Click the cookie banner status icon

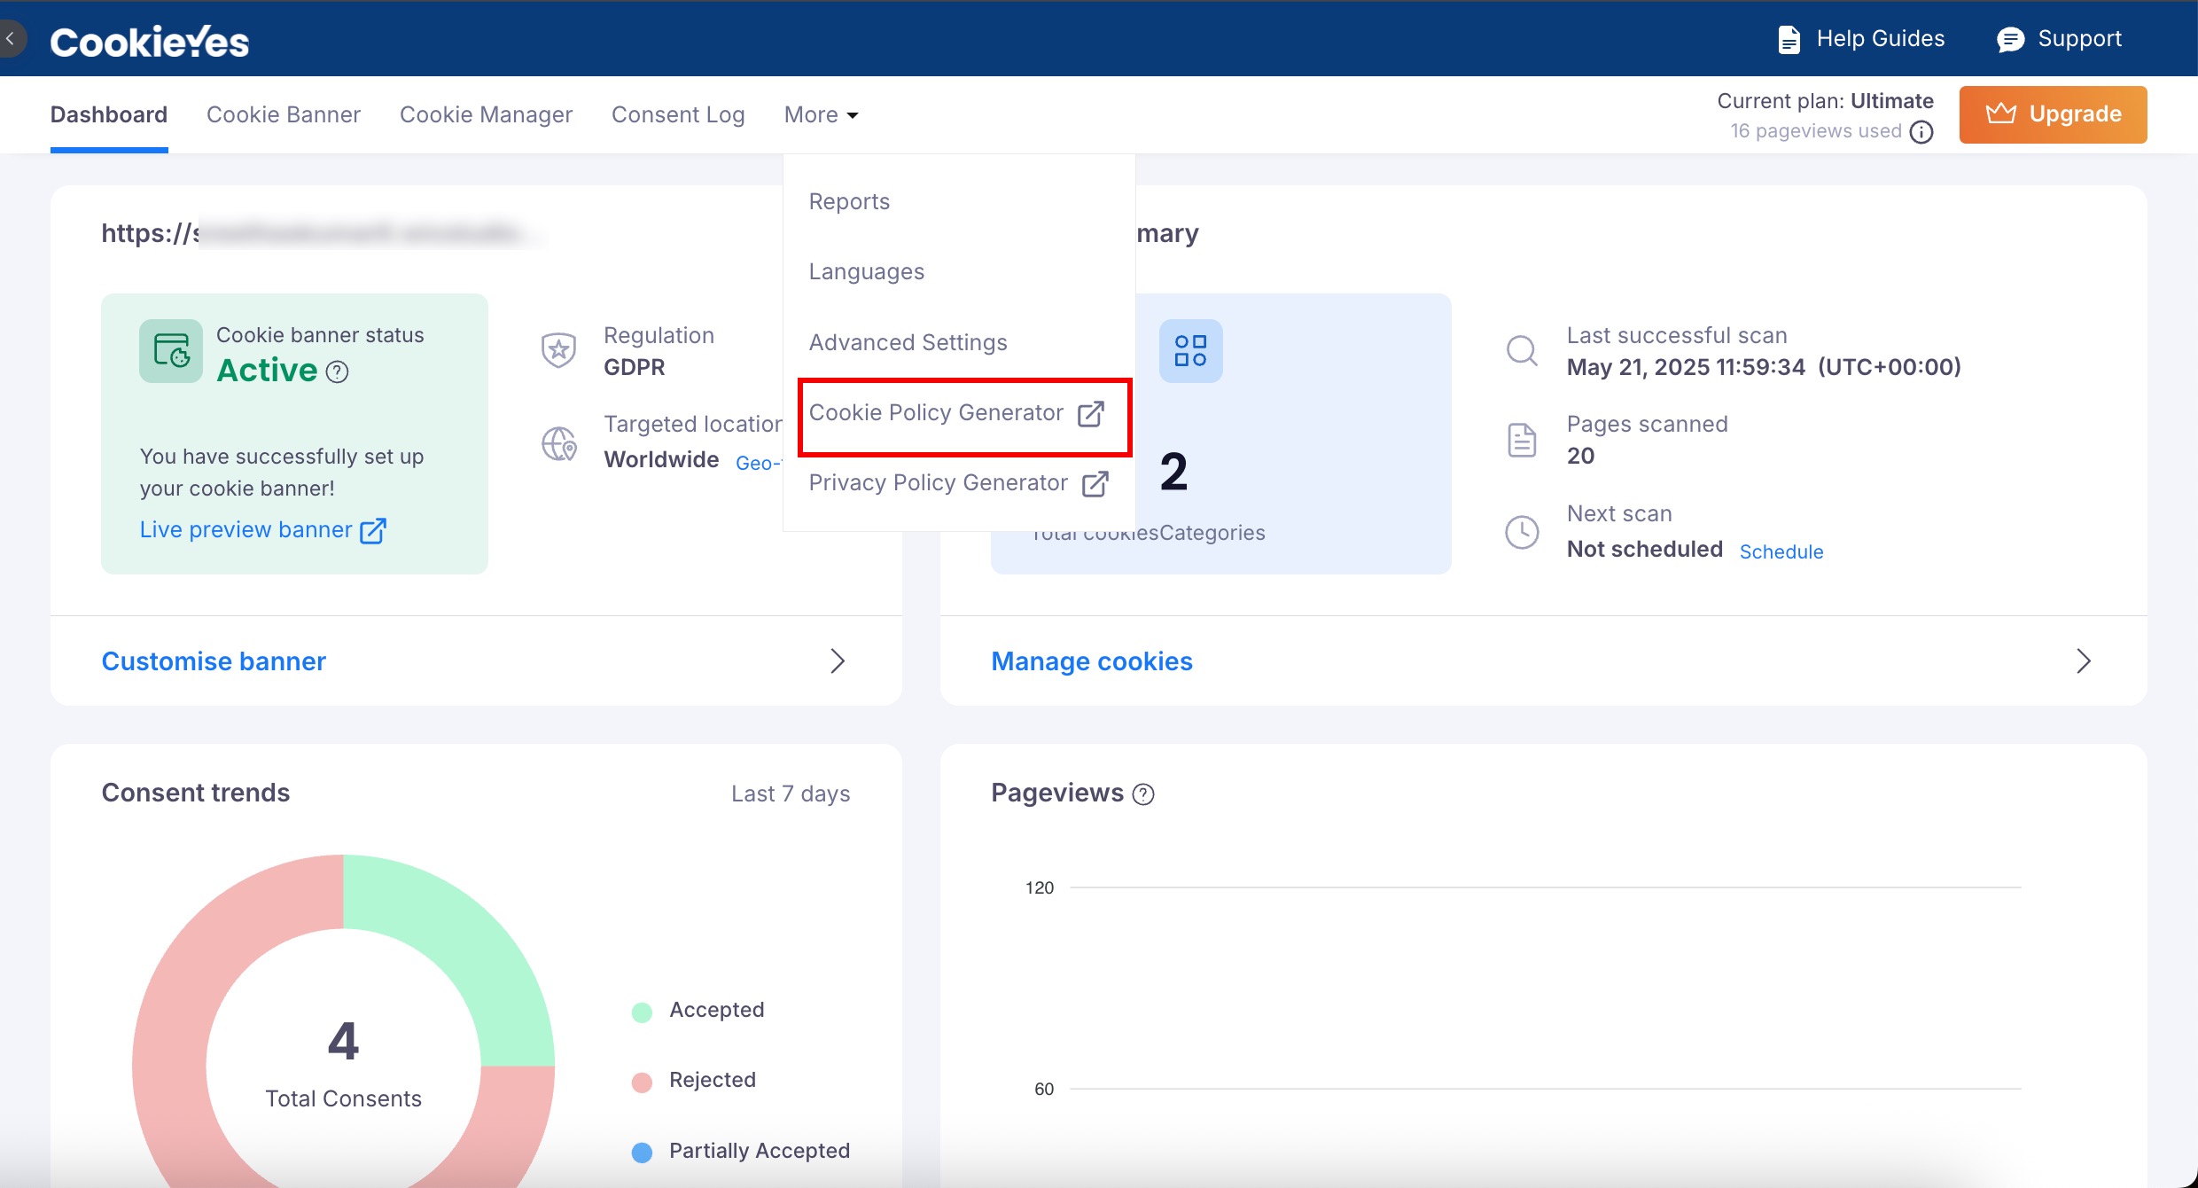(x=171, y=351)
